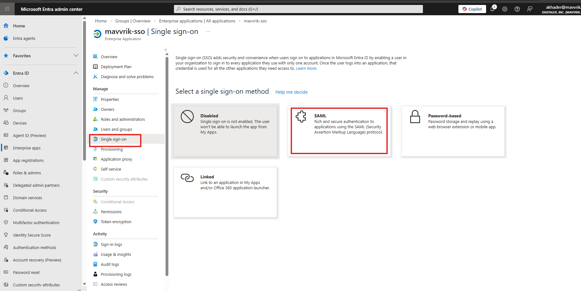
Task: Open Enterprise apps in left navigation
Action: point(27,148)
